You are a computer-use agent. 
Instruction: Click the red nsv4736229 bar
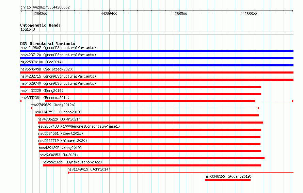click(x=150, y=123)
